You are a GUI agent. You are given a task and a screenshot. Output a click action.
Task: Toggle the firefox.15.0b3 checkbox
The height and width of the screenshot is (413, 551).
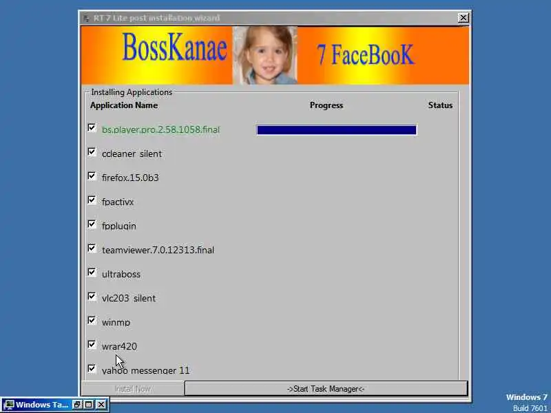click(x=92, y=176)
